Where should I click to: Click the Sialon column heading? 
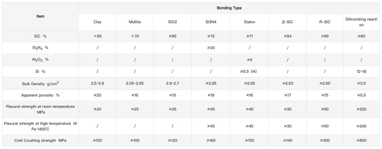pos(249,22)
